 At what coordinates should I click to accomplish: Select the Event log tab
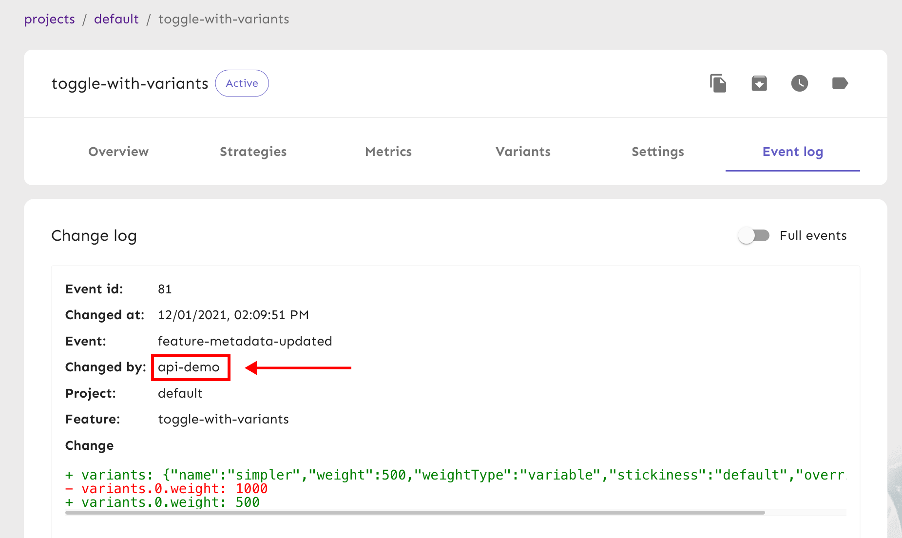coord(792,152)
